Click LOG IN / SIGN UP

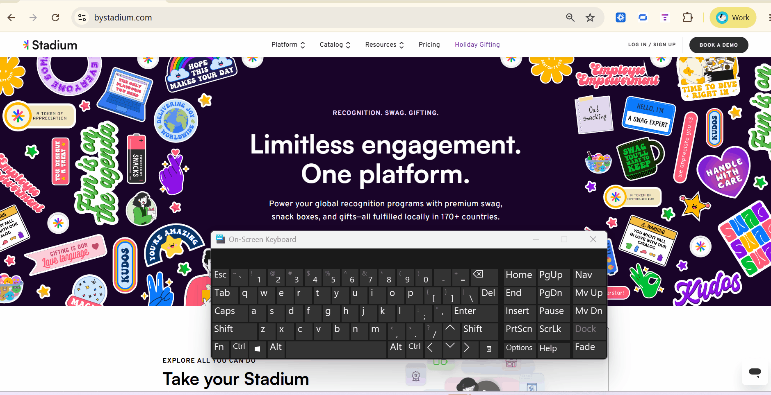point(652,45)
